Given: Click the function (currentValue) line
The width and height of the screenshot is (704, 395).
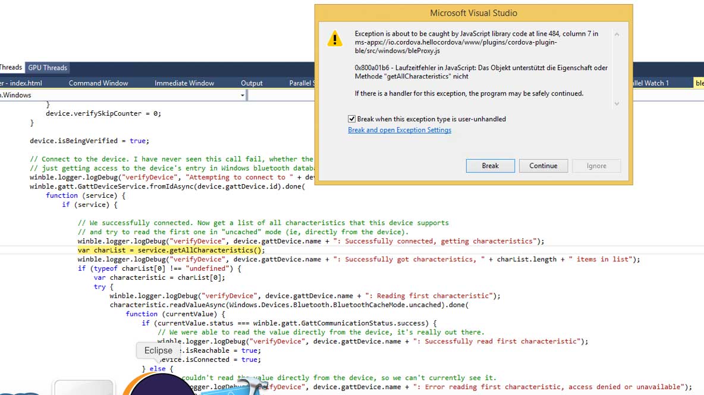Looking at the screenshot, I should pos(175,314).
